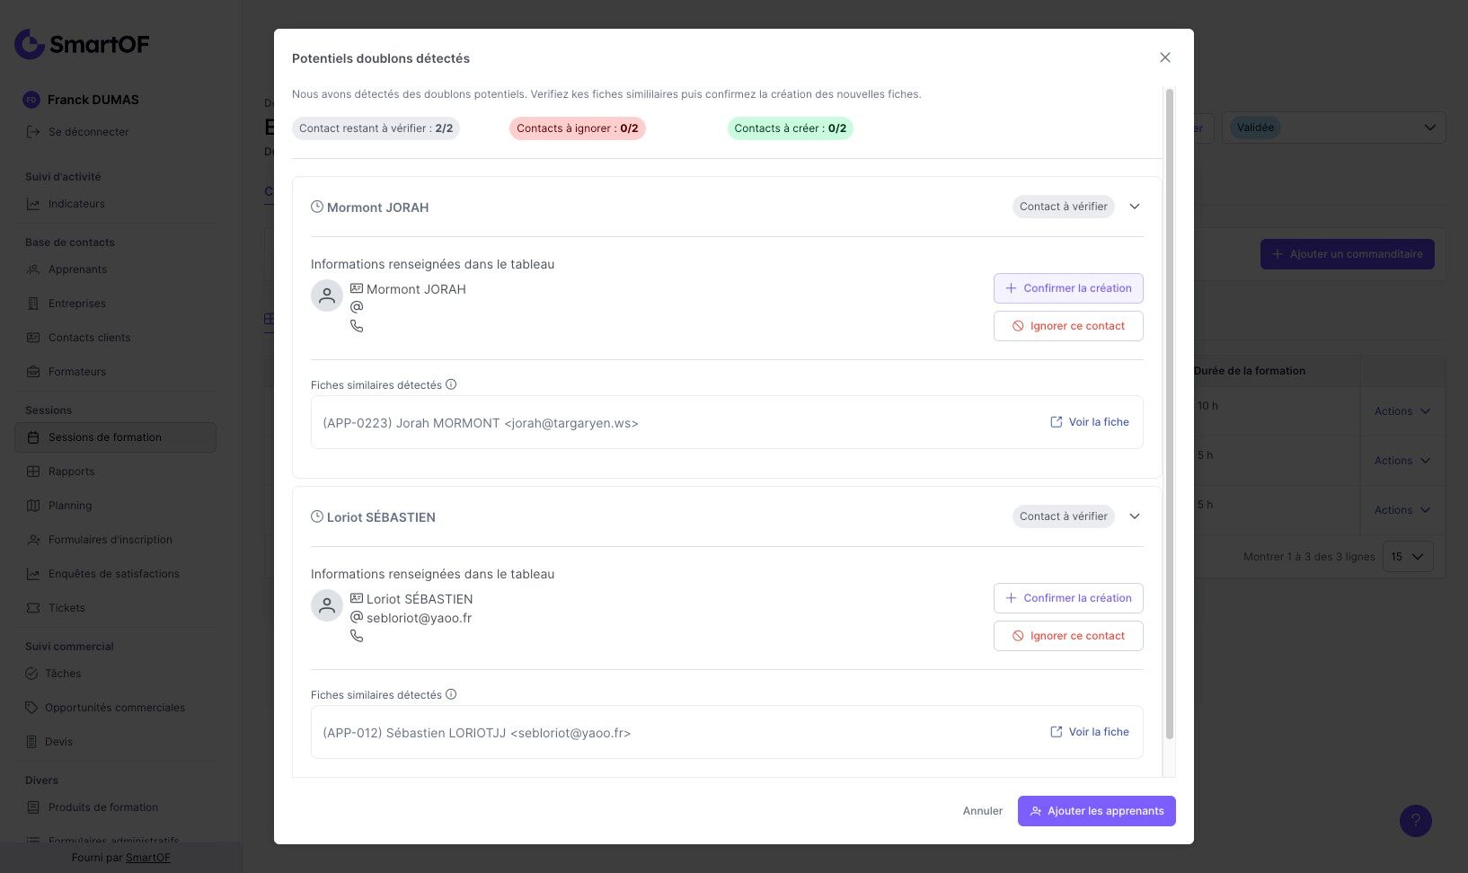Viewport: 1468px width, 873px height.
Task: Click the clock icon next to Loriot SÉBASTIEN
Action: click(x=317, y=516)
